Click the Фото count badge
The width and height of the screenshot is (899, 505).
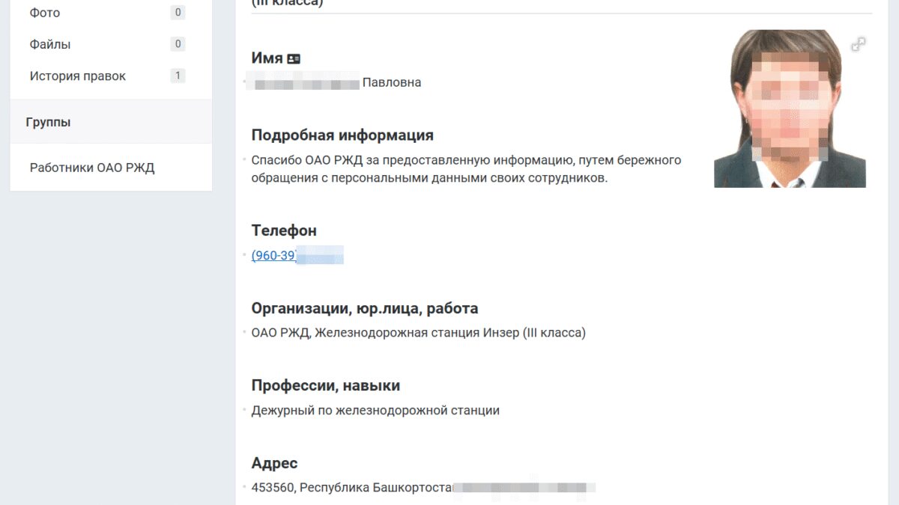(x=178, y=13)
